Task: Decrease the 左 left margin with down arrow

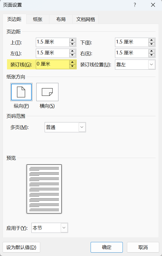Action: [72, 55]
